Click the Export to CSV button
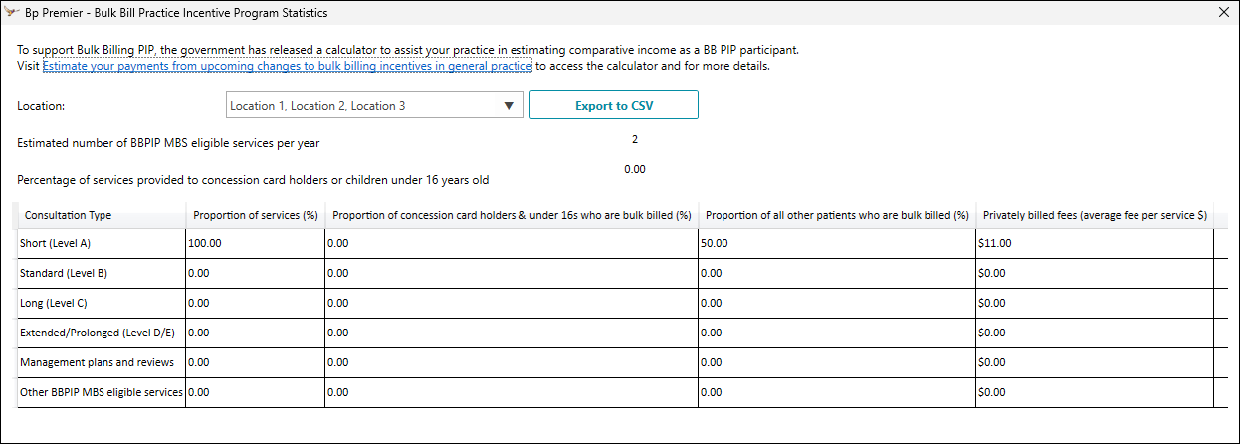 [x=614, y=106]
